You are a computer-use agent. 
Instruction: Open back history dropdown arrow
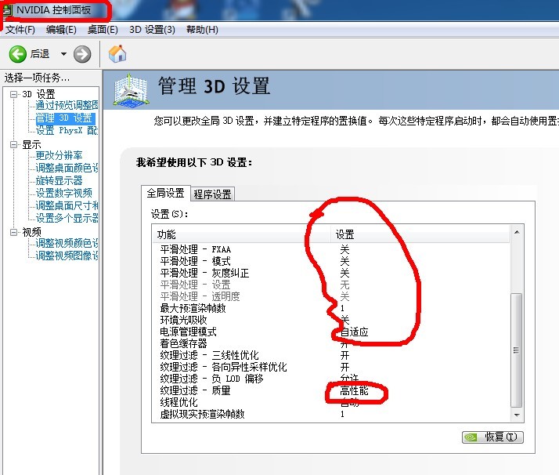click(x=63, y=54)
